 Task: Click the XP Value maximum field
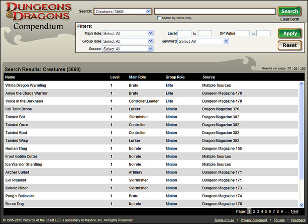(x=263, y=33)
